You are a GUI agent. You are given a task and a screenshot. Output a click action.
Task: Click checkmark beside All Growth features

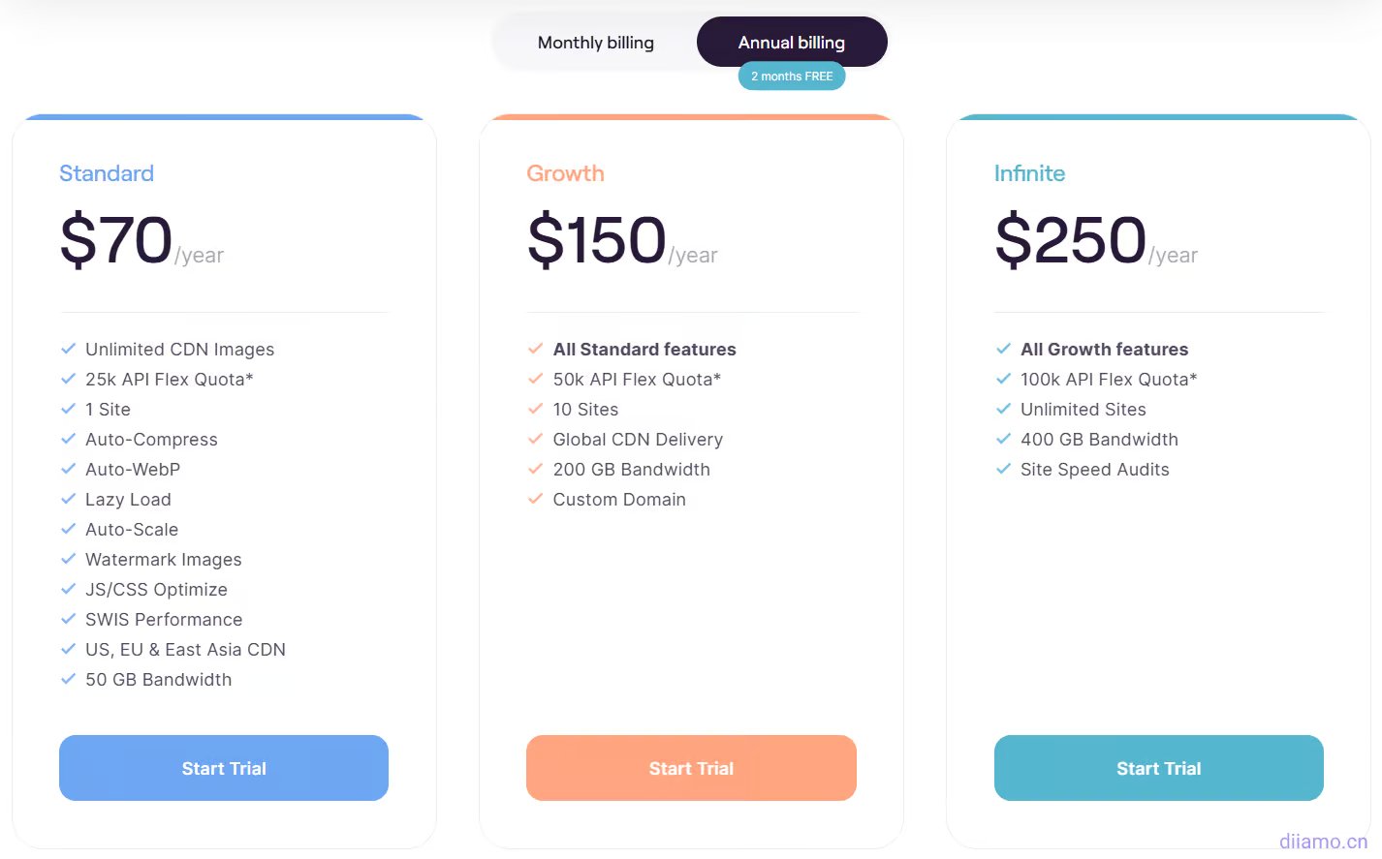point(1003,349)
